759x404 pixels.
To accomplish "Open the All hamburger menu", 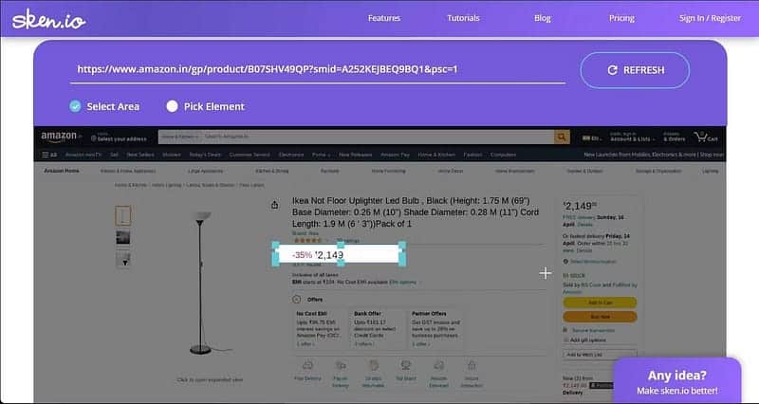I will coord(49,155).
